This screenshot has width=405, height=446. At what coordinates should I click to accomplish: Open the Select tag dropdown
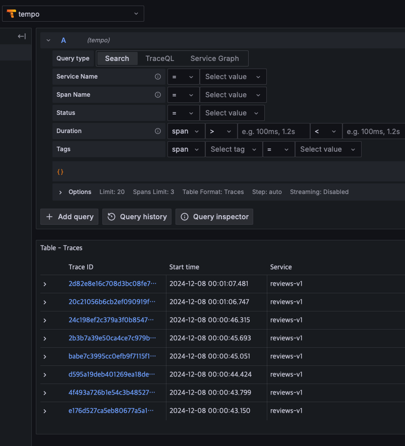click(x=234, y=149)
